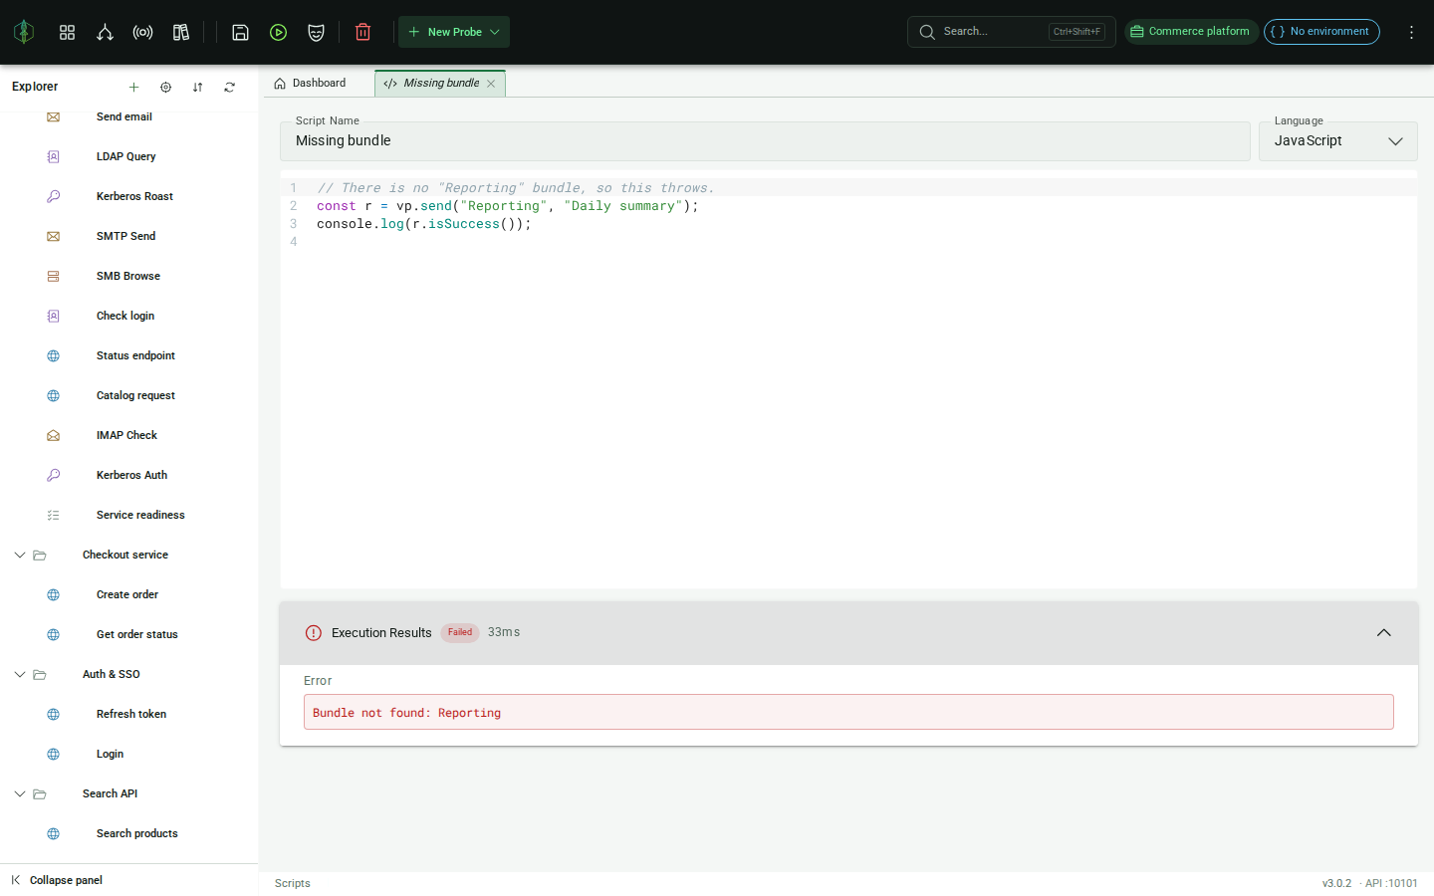1434x896 pixels.
Task: Open the dashboard grid icon in toolbar
Action: click(67, 32)
